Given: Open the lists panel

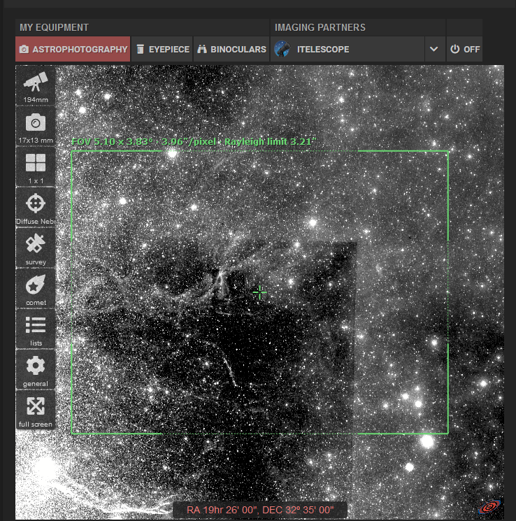Looking at the screenshot, I should click(x=36, y=329).
